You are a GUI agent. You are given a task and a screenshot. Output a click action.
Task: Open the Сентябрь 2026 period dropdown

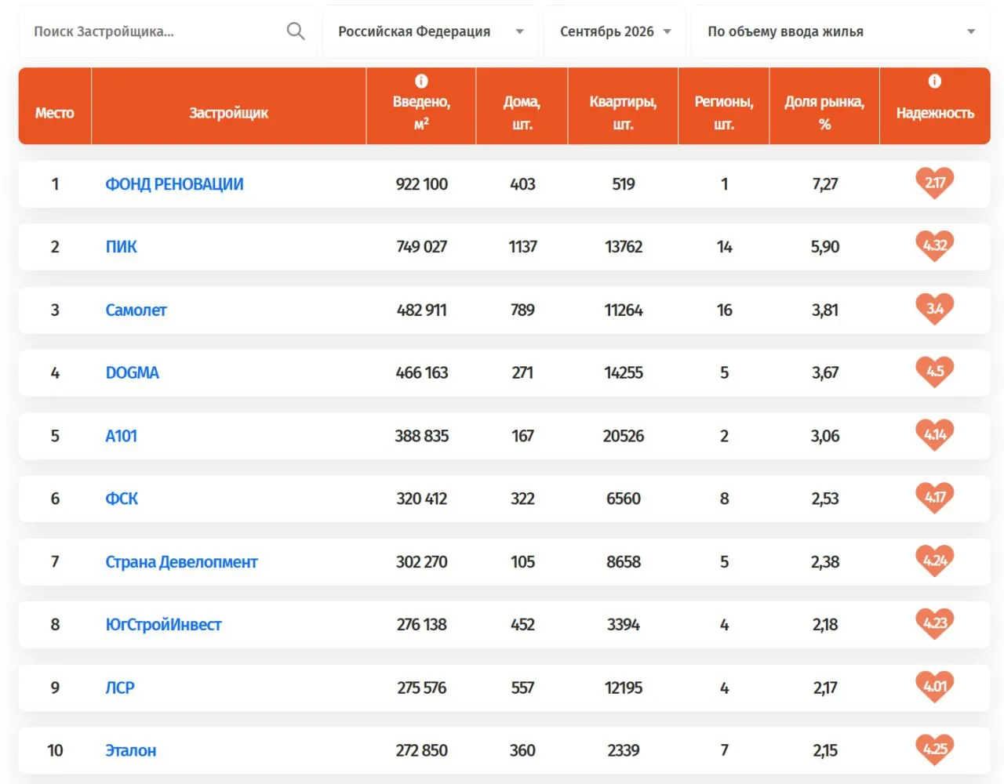click(x=615, y=31)
